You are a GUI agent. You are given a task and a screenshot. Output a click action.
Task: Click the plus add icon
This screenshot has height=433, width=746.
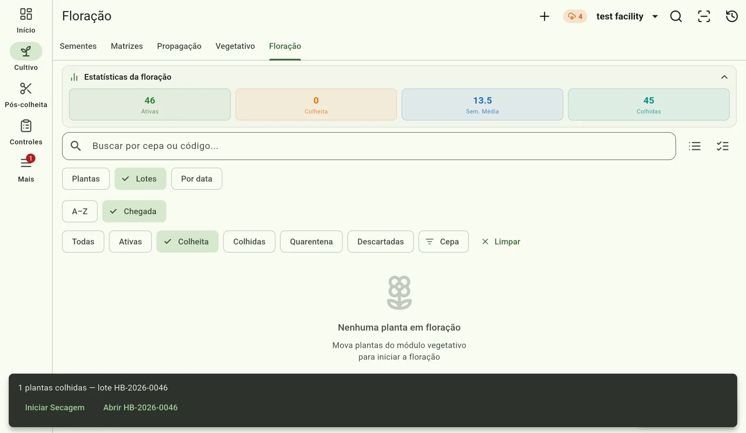click(x=544, y=16)
